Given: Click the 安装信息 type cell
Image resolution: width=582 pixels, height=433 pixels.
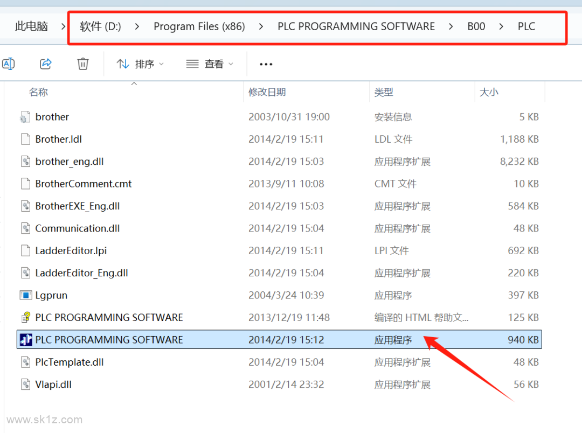Looking at the screenshot, I should tap(393, 117).
